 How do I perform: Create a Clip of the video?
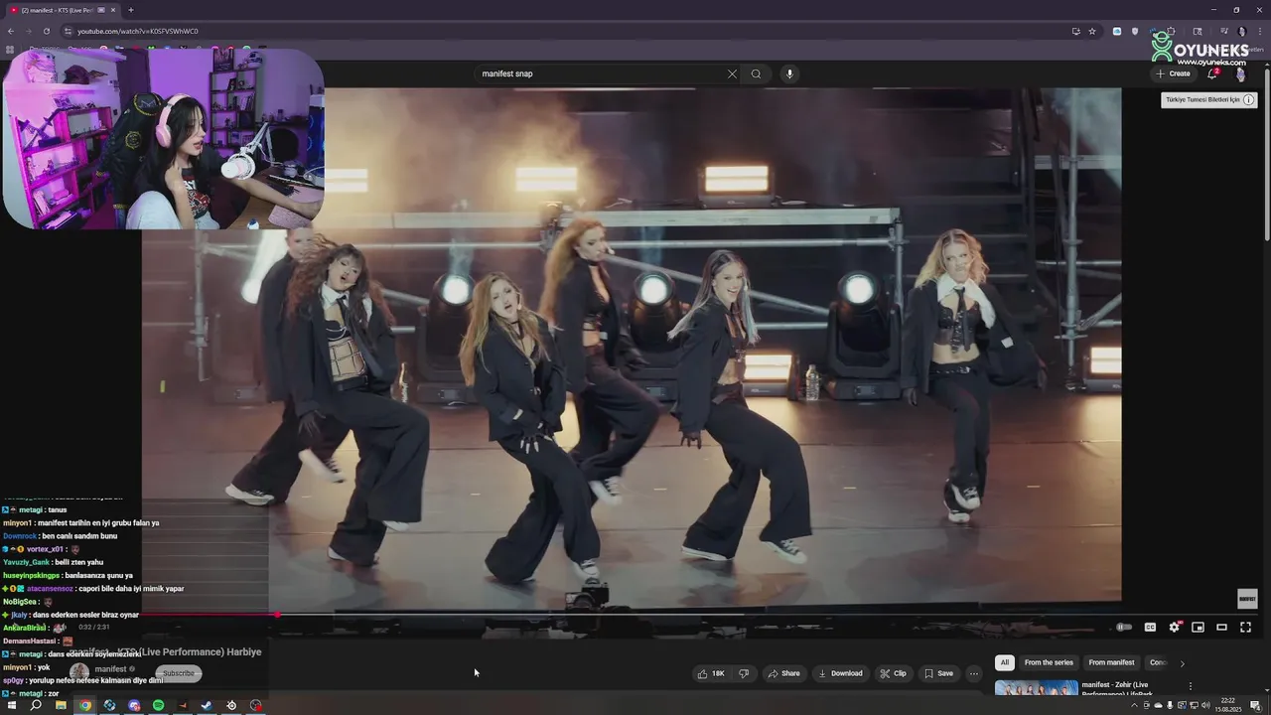pyautogui.click(x=893, y=673)
